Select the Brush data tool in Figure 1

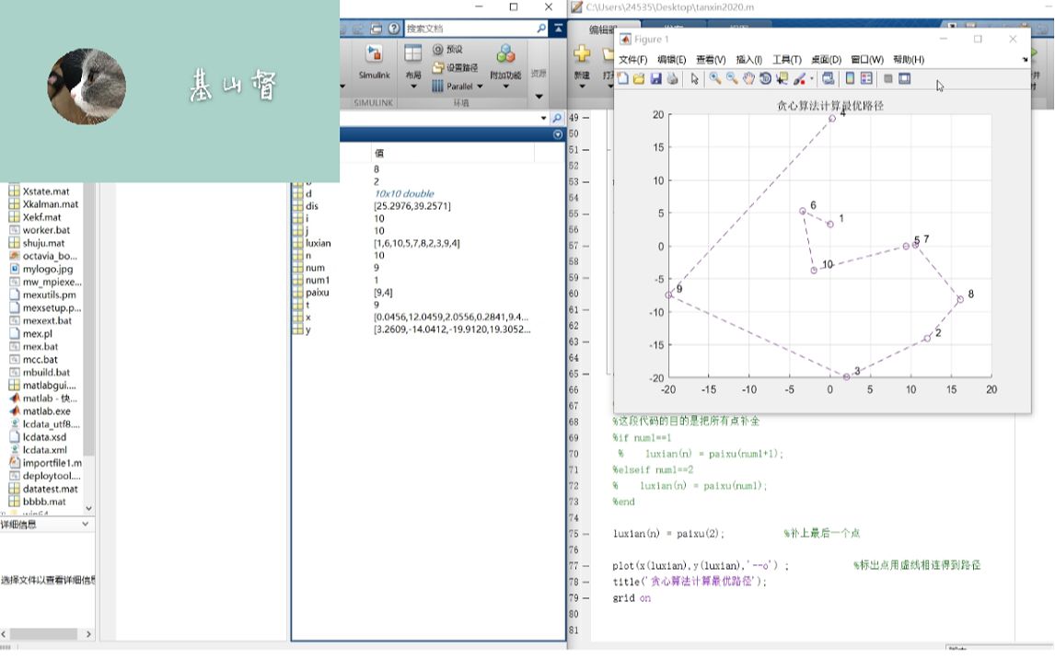pos(798,79)
